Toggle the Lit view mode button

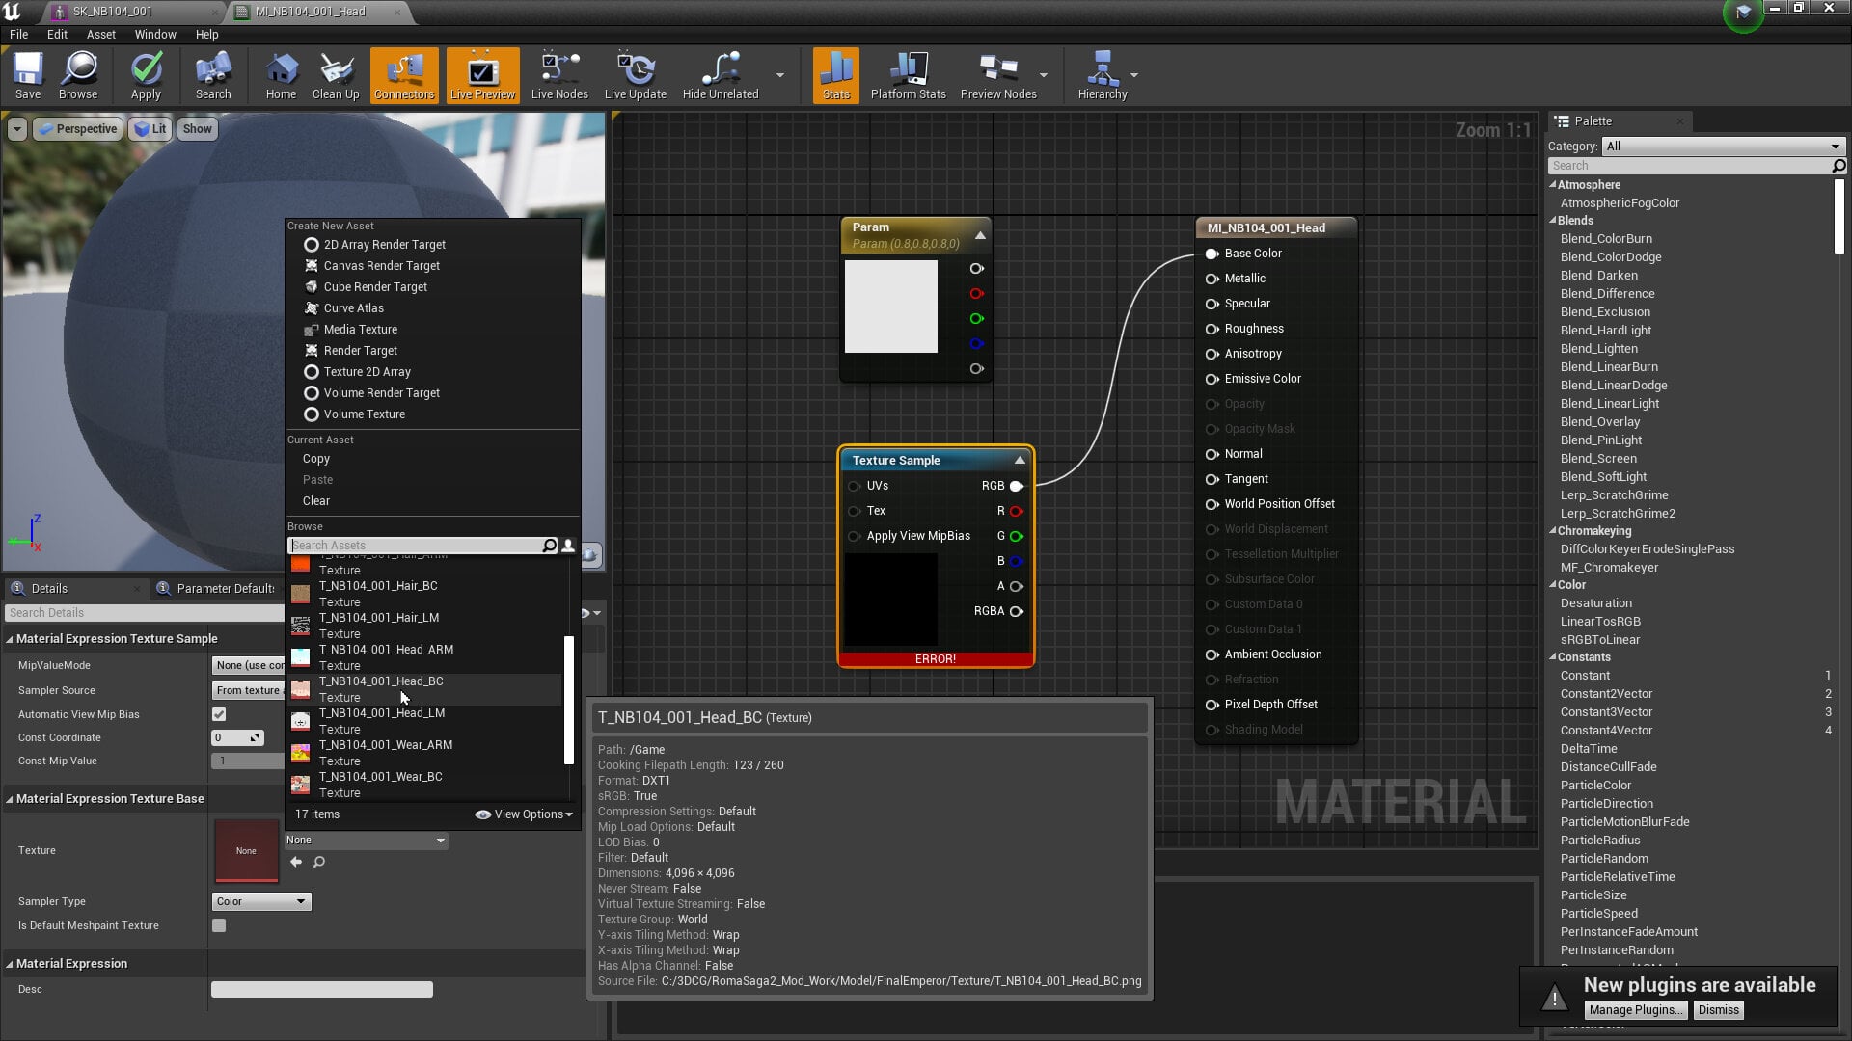150,129
